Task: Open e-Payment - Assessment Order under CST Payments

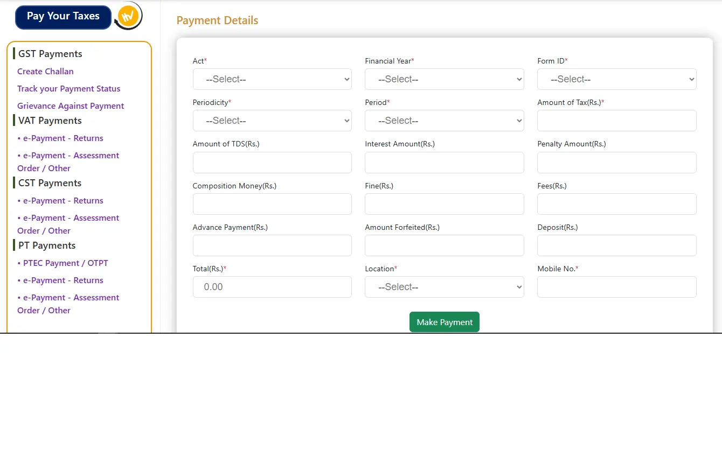Action: pos(68,224)
